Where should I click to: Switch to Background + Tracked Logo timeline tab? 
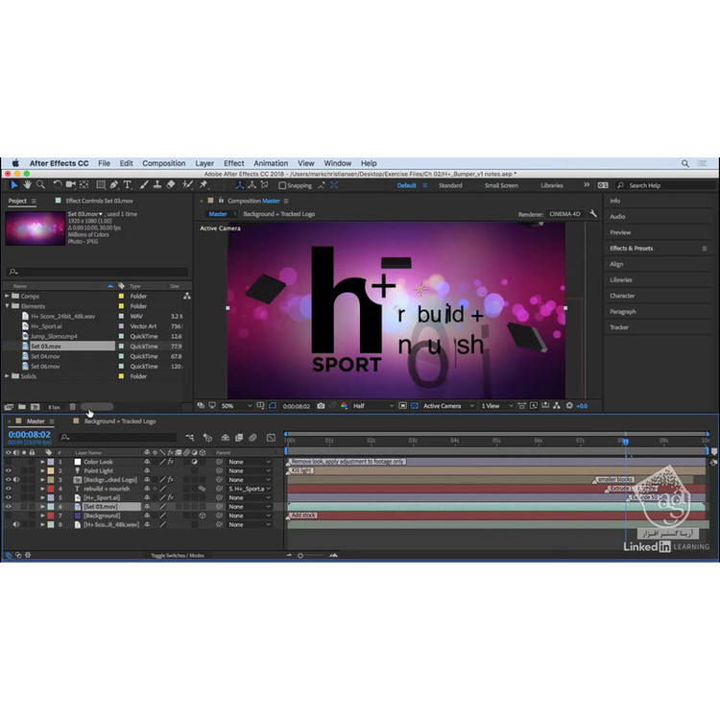pyautogui.click(x=119, y=421)
